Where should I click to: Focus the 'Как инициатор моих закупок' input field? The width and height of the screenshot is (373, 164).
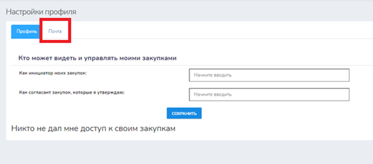tap(269, 75)
